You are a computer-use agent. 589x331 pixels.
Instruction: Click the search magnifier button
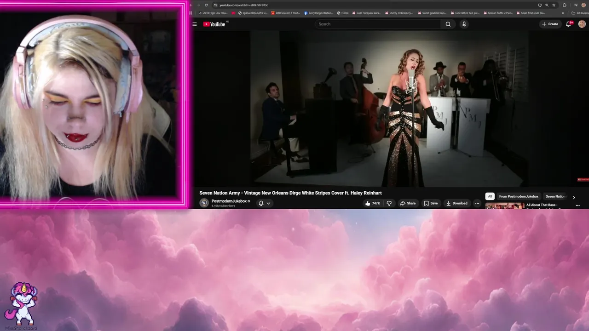point(448,24)
